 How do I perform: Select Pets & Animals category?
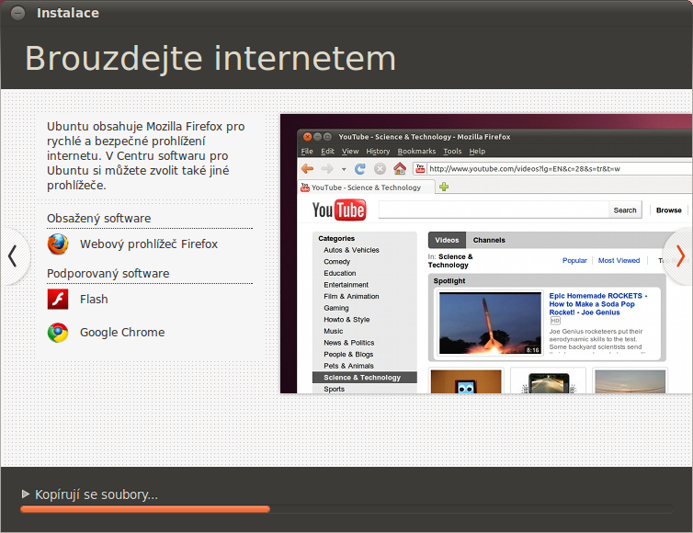[348, 366]
